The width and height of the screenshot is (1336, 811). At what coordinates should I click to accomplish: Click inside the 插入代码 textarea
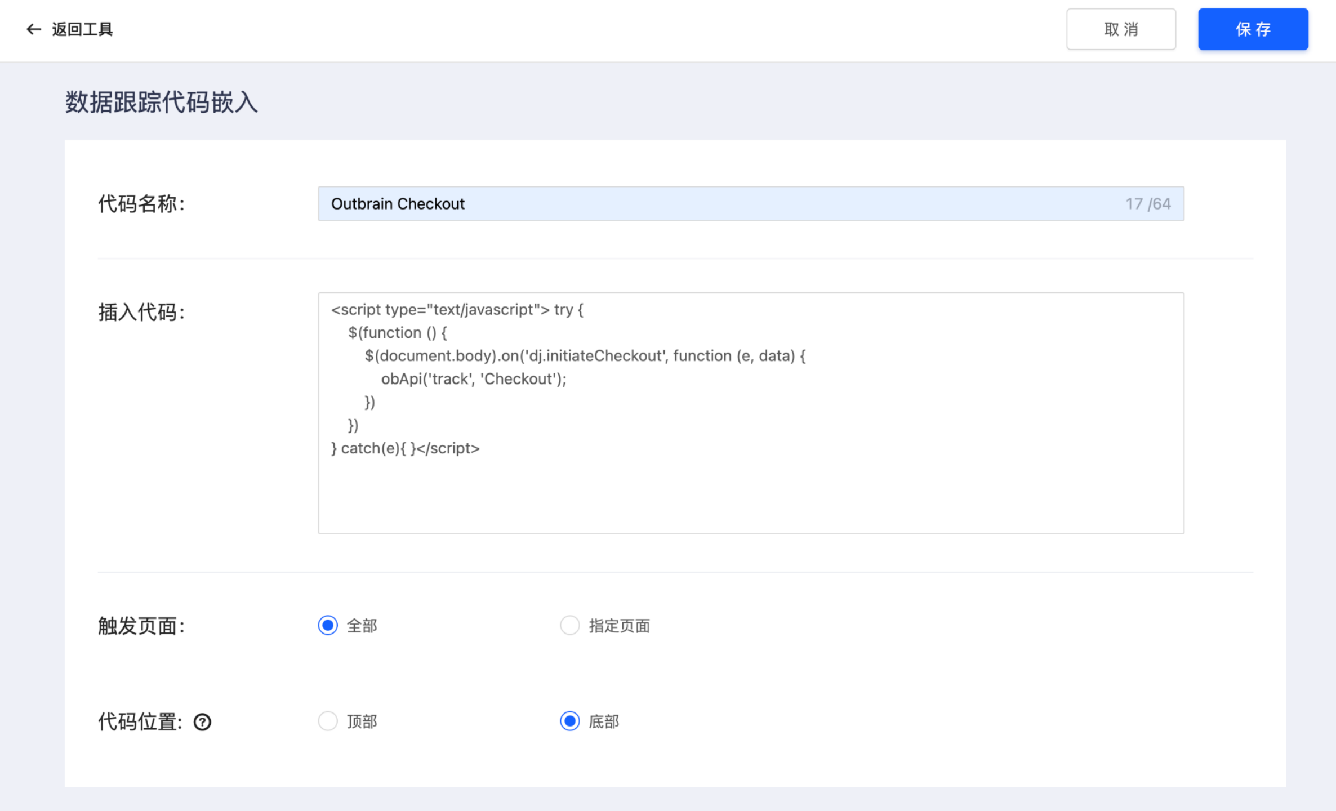click(x=751, y=413)
